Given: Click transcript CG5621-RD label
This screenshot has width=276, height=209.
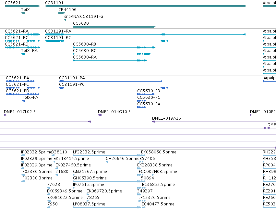Looking at the screenshot, I should pyautogui.click(x=17, y=44).
